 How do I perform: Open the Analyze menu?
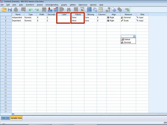pyautogui.click(x=40, y=5)
